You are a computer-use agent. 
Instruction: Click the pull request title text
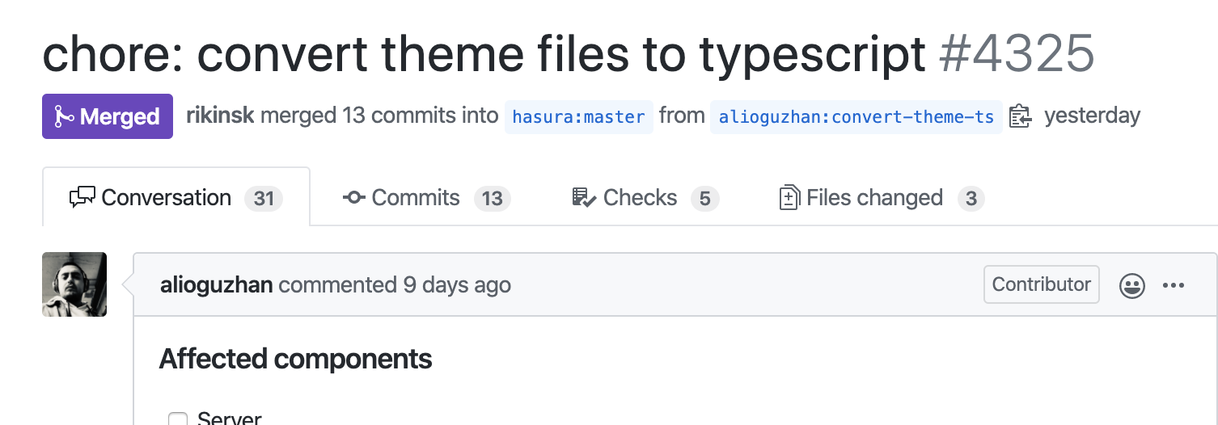(484, 54)
